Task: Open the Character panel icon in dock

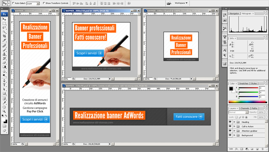Action: pos(224,50)
